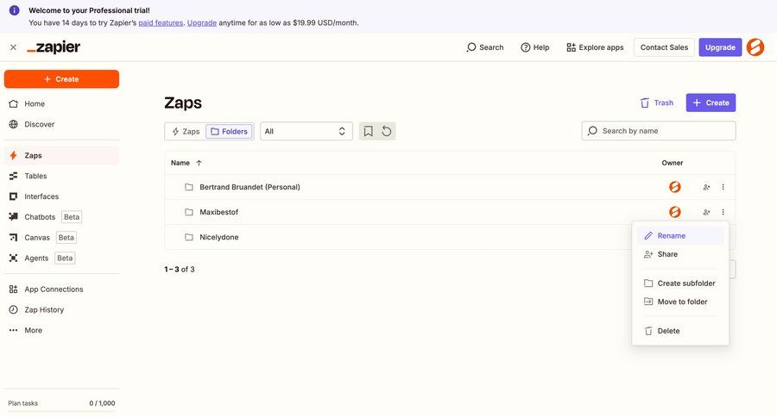The width and height of the screenshot is (777, 417).
Task: Choose Delete in the context menu
Action: click(x=680, y=331)
